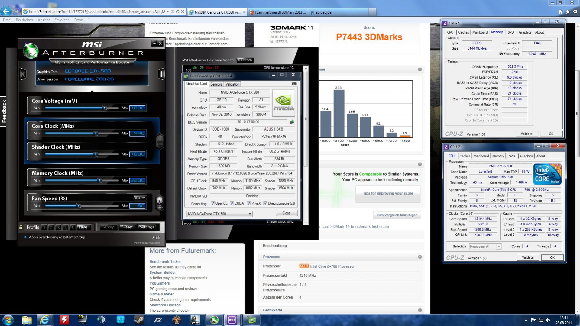Open Afterburner info panel icon

(x=161, y=74)
